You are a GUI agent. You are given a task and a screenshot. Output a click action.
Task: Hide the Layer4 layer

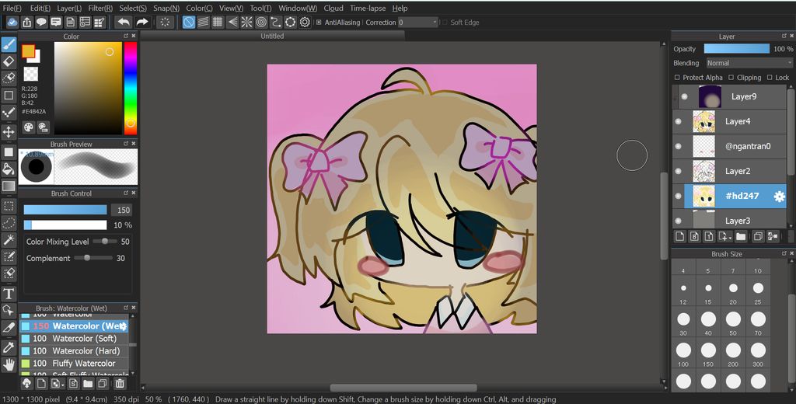point(678,121)
